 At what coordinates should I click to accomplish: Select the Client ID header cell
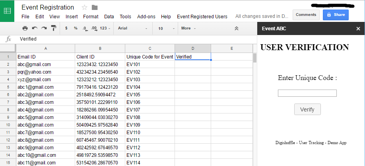tap(100, 57)
